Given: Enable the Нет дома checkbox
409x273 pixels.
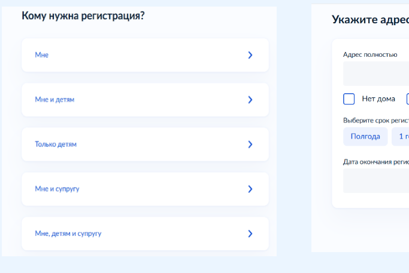Looking at the screenshot, I should [x=349, y=99].
